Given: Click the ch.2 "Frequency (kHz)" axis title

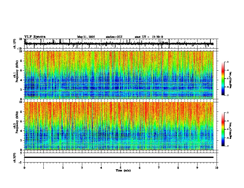Looking at the screenshot, I should point(17,122).
